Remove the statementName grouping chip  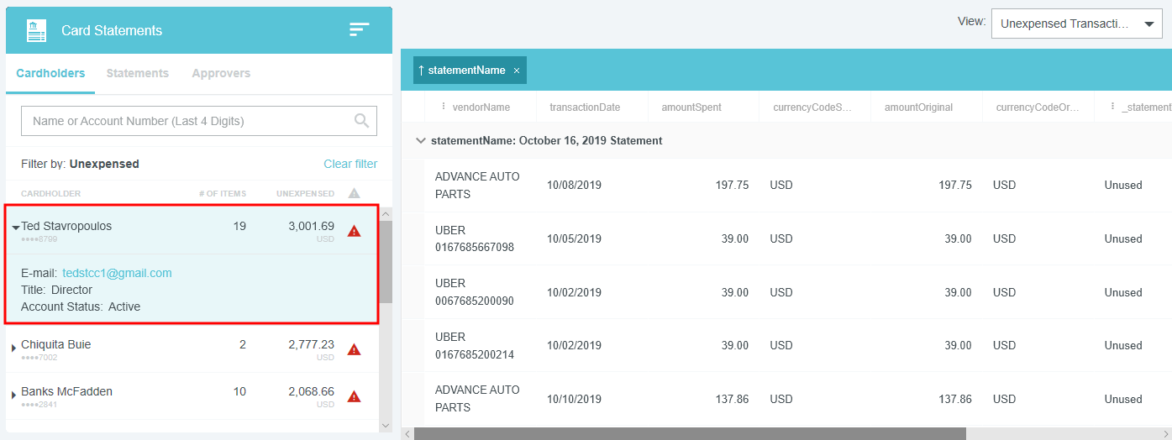517,71
